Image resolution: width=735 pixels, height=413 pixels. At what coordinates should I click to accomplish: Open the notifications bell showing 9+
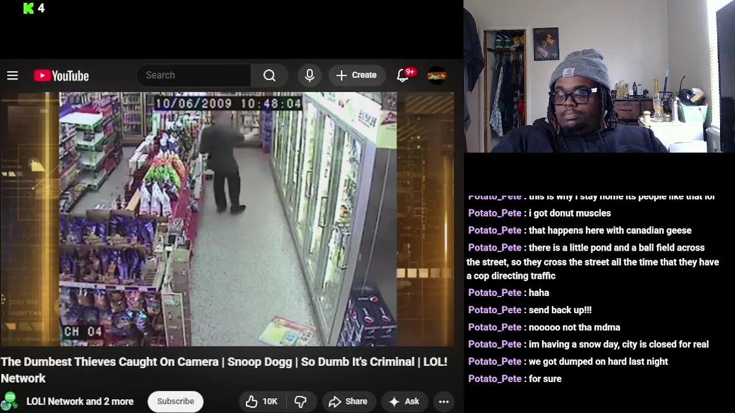pyautogui.click(x=404, y=75)
